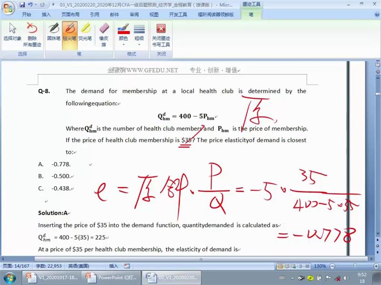
Task: Open the 颜色 ink color dropdown
Action: pyautogui.click(x=123, y=35)
